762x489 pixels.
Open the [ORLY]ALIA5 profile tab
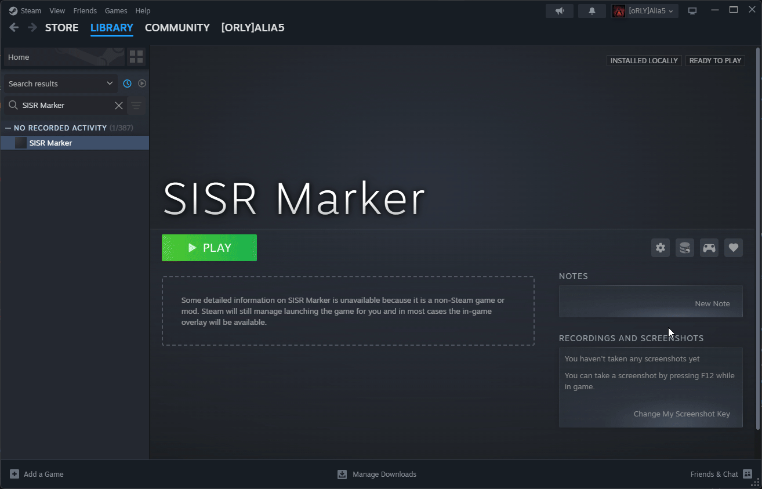click(253, 27)
